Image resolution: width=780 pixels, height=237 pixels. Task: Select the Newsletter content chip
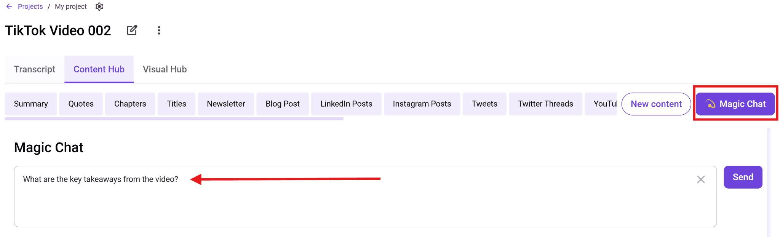[226, 104]
